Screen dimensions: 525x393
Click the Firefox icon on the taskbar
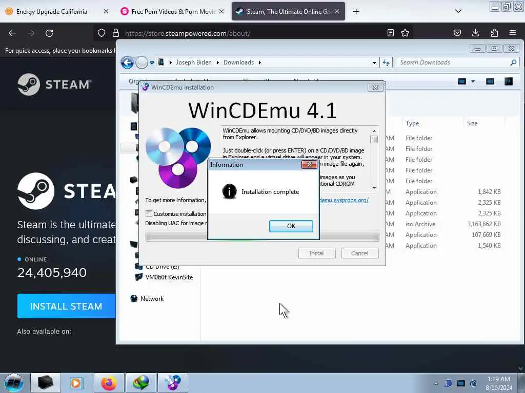click(x=109, y=383)
